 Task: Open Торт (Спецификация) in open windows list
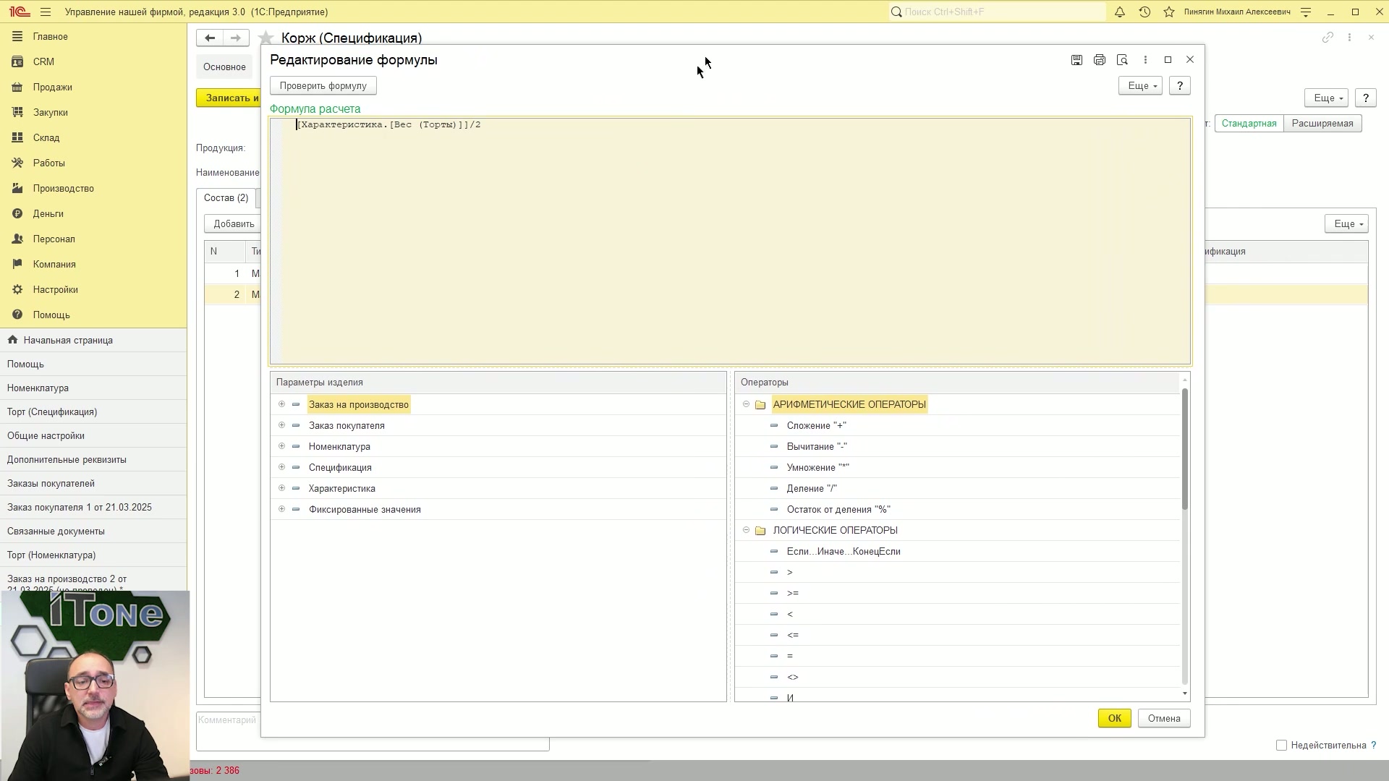(52, 411)
